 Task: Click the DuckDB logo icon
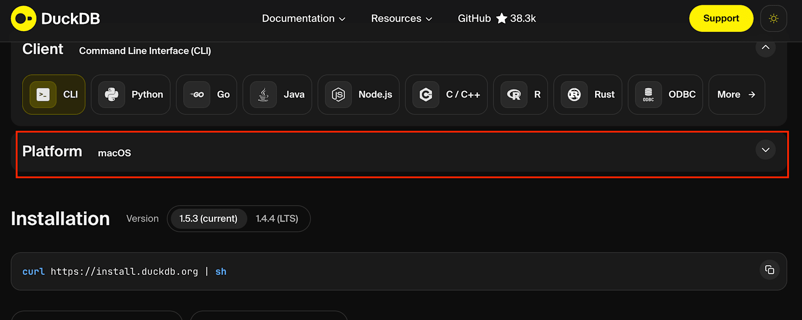coord(24,18)
